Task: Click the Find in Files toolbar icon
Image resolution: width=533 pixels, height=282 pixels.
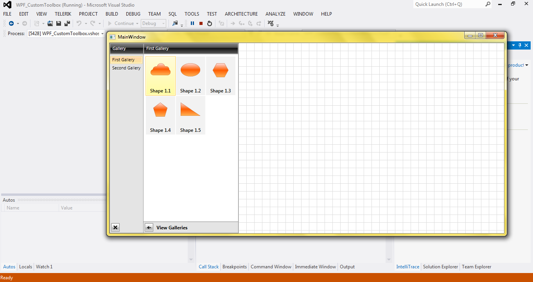Action: (175, 23)
